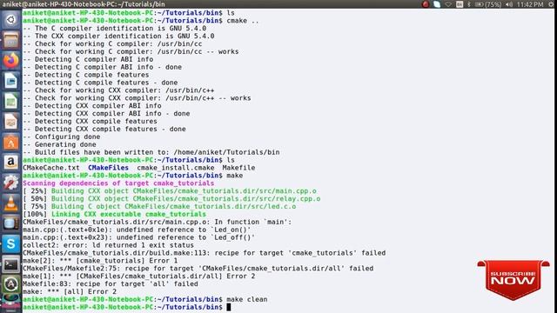Click 'make[2]: *** [cmake_tutorials] Error 1' line
Viewport: 557px width, 313px height.
pyautogui.click(x=100, y=261)
